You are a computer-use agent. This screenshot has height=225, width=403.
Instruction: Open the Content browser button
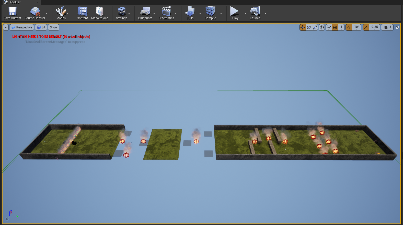[x=82, y=13]
